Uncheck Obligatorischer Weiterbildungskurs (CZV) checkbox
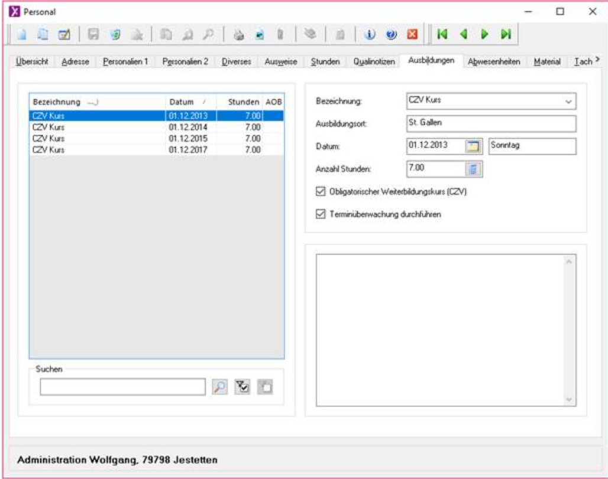Viewport: 608px width, 479px height. click(x=321, y=192)
